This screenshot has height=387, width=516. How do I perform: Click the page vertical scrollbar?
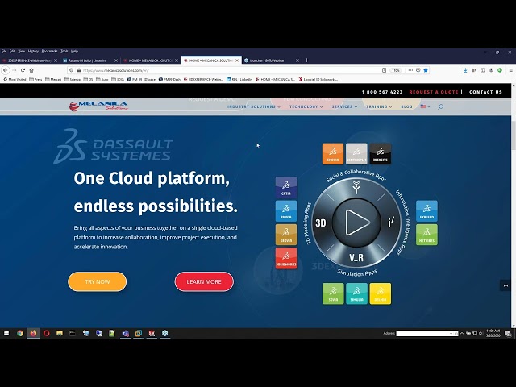click(514, 135)
